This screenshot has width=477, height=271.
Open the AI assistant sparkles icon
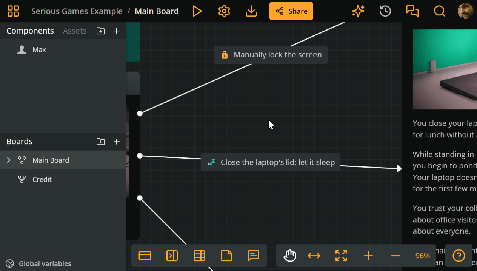click(x=358, y=11)
